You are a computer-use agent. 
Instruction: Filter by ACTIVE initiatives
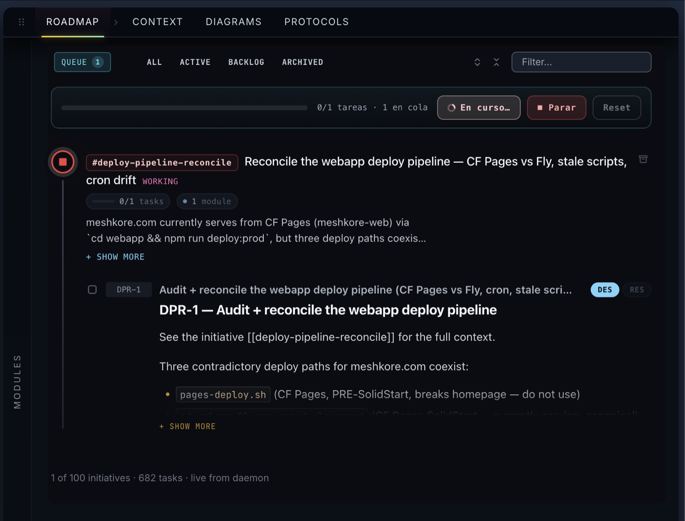(x=195, y=62)
